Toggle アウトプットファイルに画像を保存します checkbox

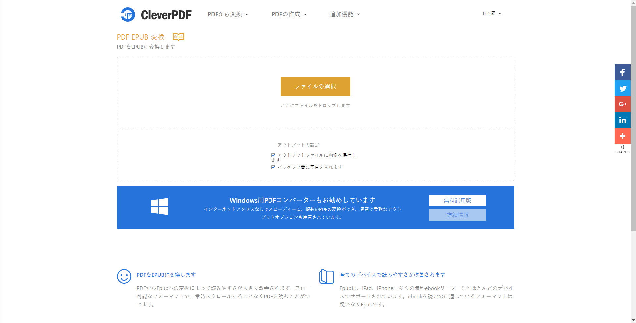(273, 155)
